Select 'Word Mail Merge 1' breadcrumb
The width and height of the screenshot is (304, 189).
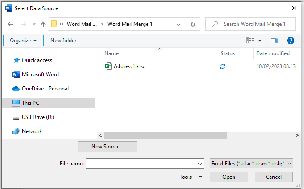click(x=130, y=24)
